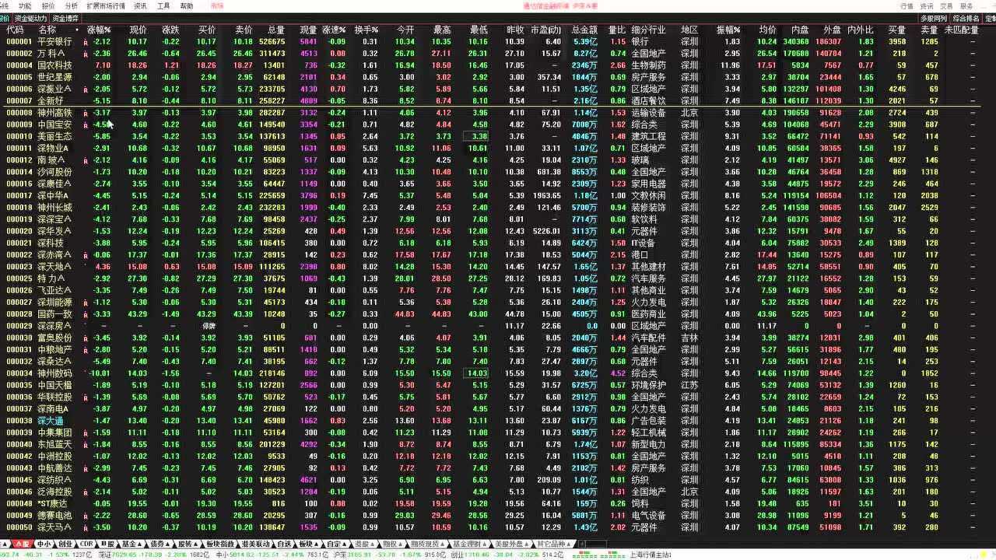This screenshot has height=560, width=996.
Task: Select stock row 神州数码
Action: tap(498, 373)
